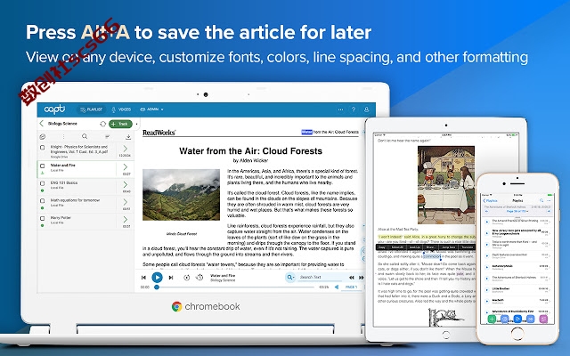Open the search options magnifier dropdown

pos(290,278)
